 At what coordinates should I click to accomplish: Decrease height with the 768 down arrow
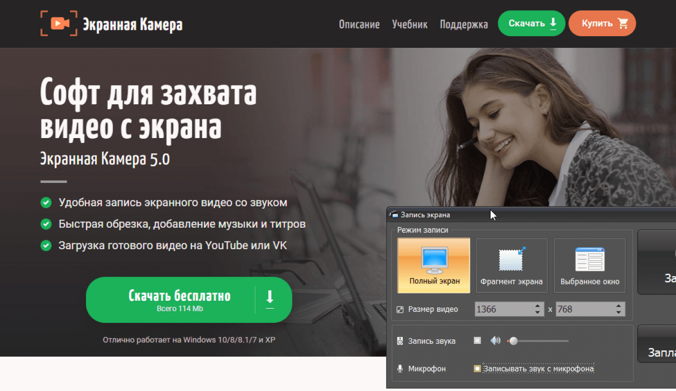(x=619, y=313)
